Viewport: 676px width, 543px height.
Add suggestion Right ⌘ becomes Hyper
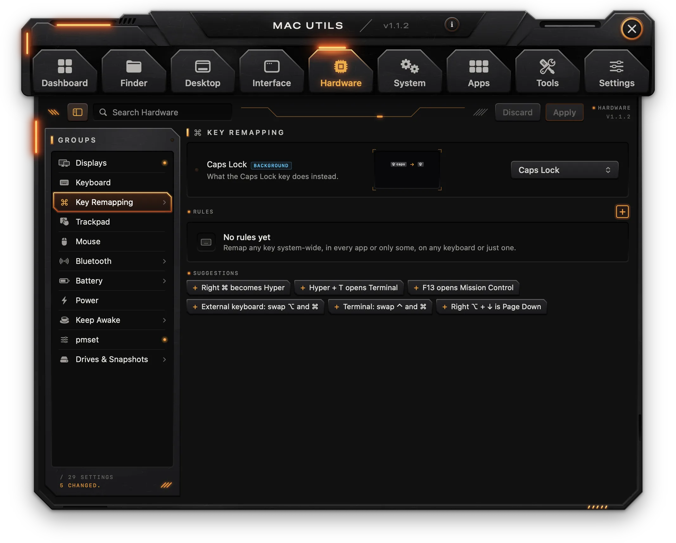(239, 288)
